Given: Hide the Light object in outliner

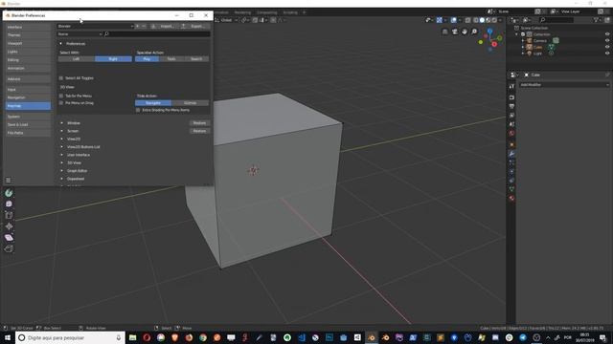Looking at the screenshot, I should pyautogui.click(x=607, y=54).
